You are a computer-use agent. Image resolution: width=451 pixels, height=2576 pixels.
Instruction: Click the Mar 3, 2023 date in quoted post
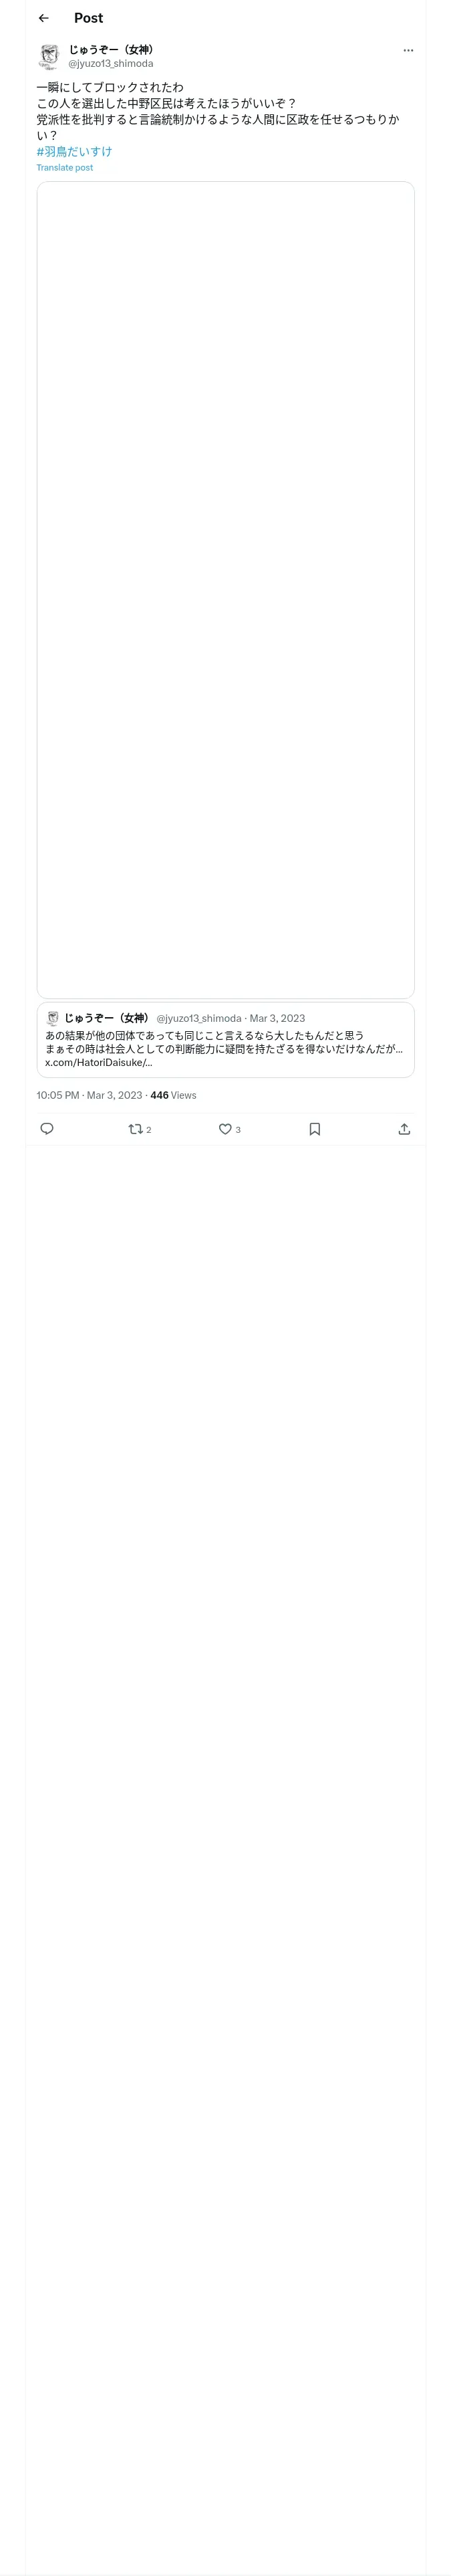(x=277, y=1018)
